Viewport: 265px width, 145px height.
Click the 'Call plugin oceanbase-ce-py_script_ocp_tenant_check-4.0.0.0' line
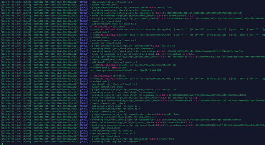177,125
